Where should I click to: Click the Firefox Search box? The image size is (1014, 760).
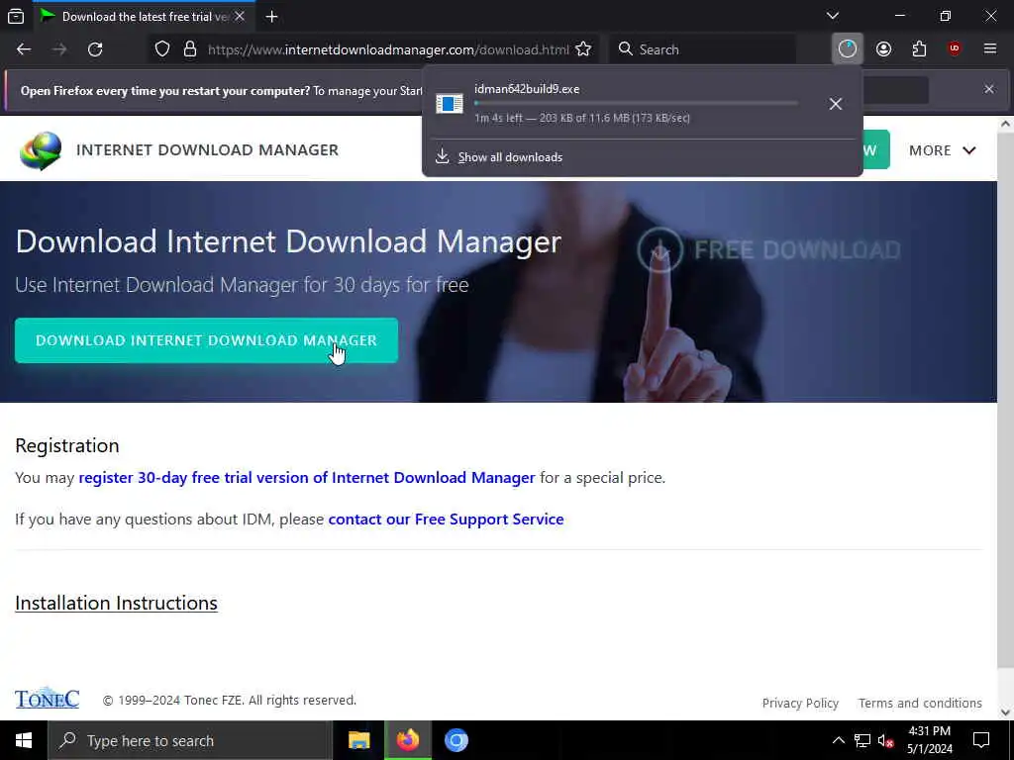coord(704,49)
